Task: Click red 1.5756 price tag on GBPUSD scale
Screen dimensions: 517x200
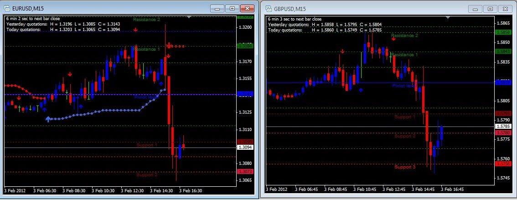Action: [x=503, y=163]
